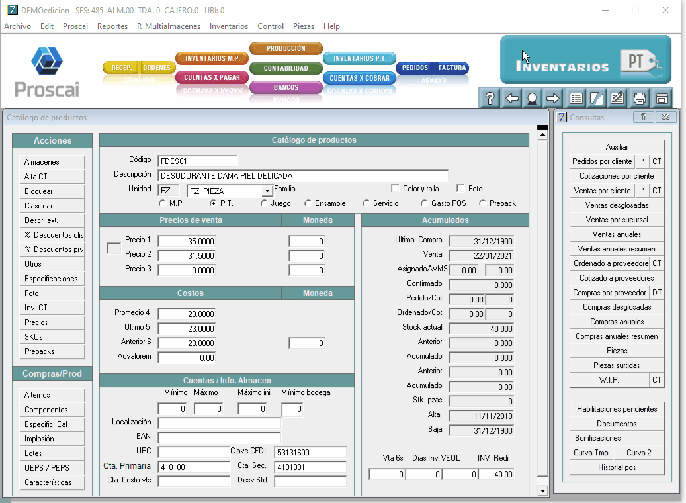Toggle the checkbox beside Precio 1 and 2

pyautogui.click(x=114, y=248)
